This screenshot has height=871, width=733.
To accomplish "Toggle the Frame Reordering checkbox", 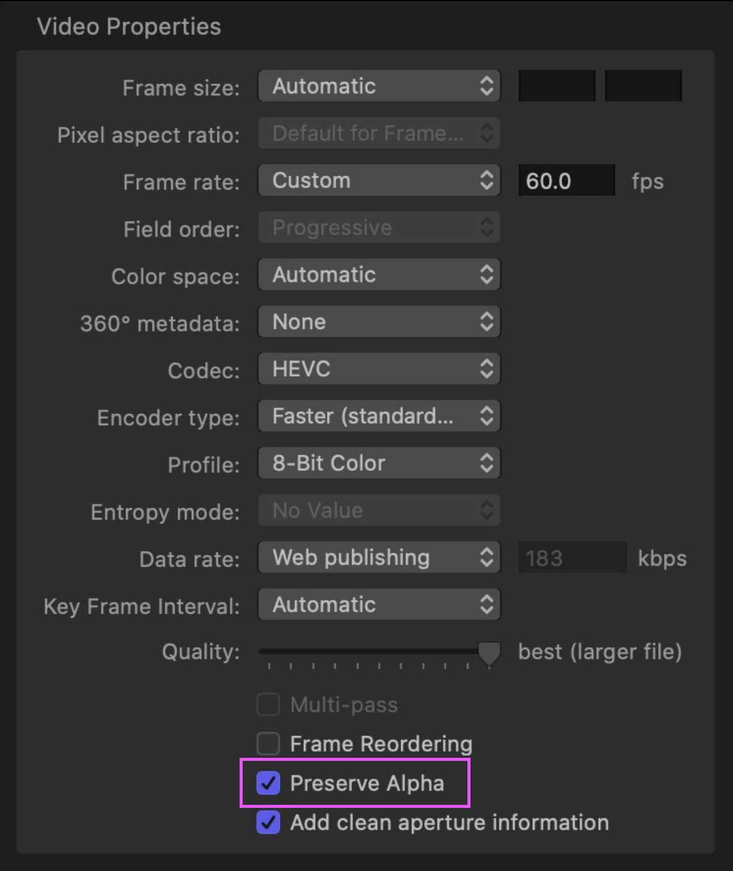I will [268, 744].
